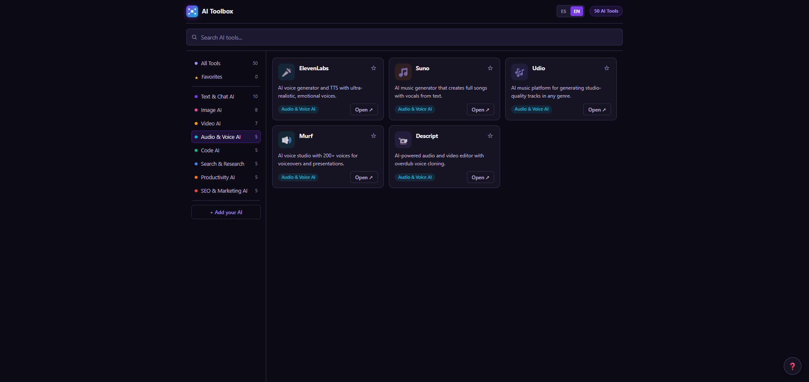Click the Add your AI button
Screen dimensions: 809x382
(x=226, y=212)
